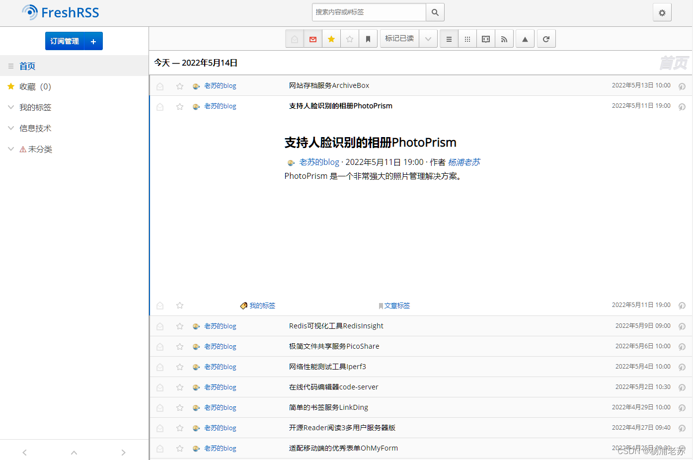Viewport: 693px width, 460px height.
Task: Click the FreshRSS logo
Action: (x=60, y=12)
